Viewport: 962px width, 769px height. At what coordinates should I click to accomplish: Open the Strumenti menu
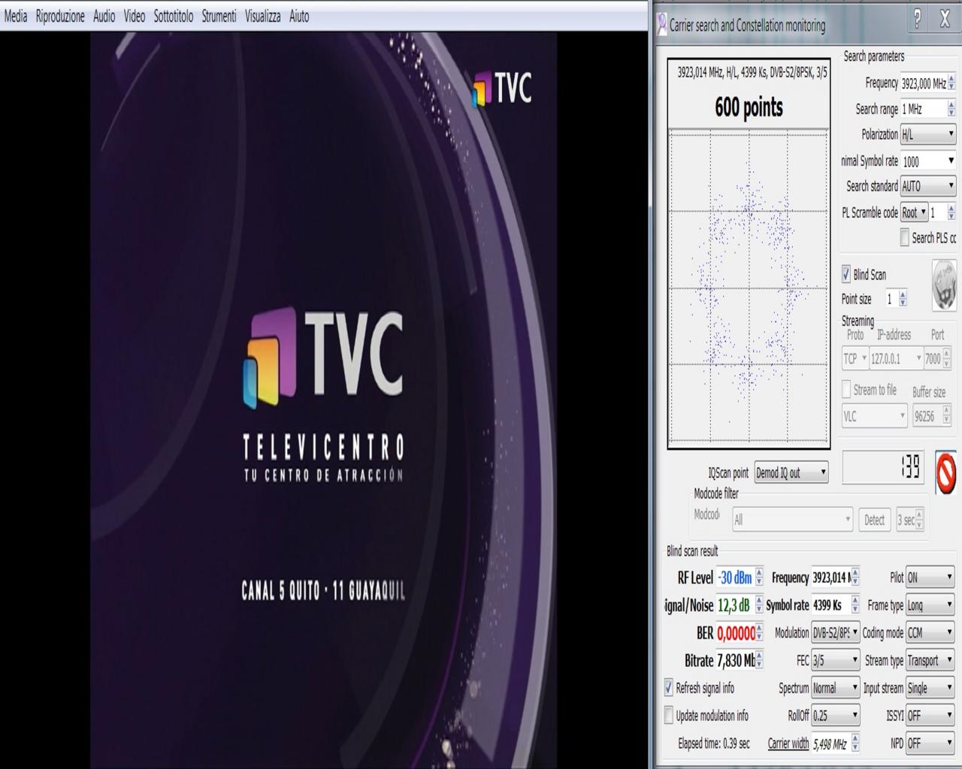click(x=219, y=16)
